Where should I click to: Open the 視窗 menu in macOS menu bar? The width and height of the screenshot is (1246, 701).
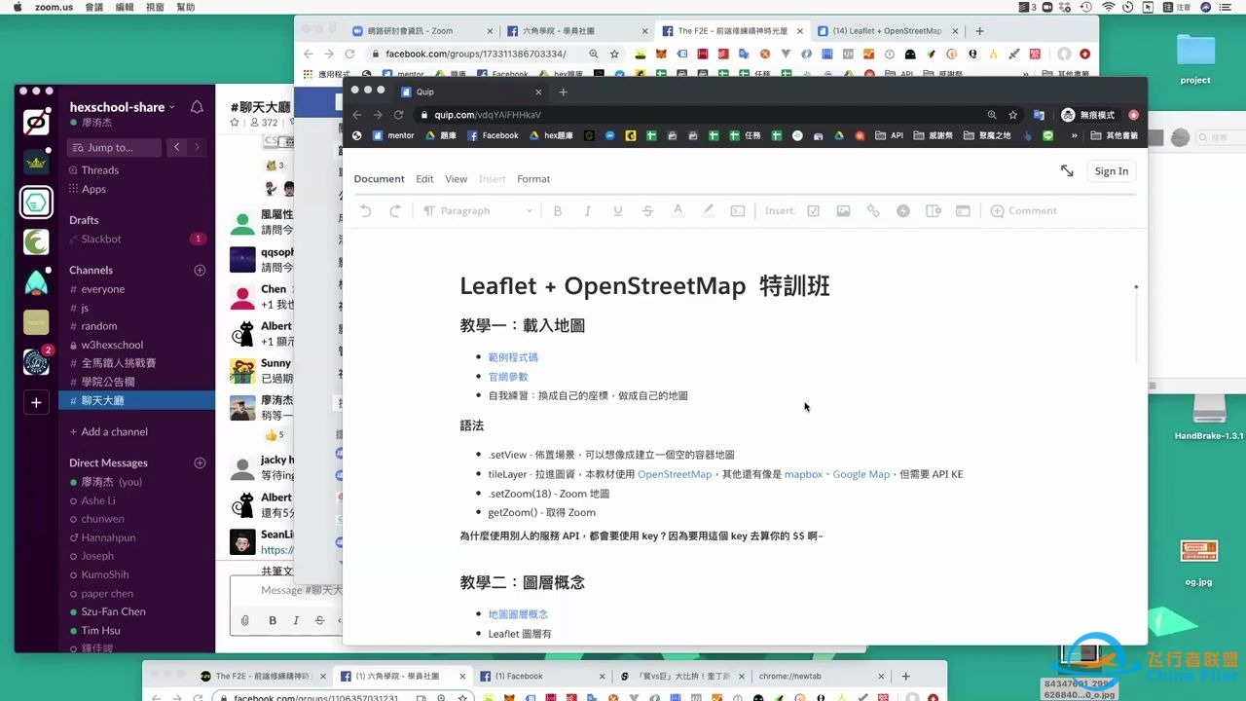click(x=155, y=7)
